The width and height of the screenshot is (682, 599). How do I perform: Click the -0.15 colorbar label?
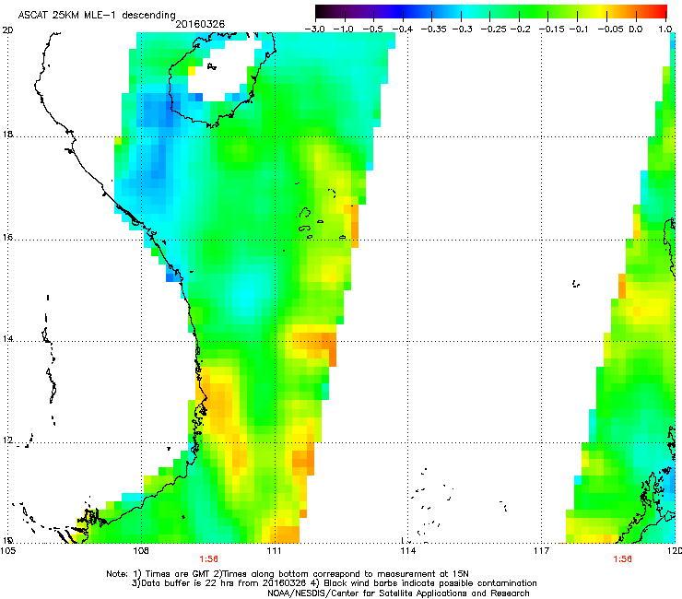pos(552,29)
